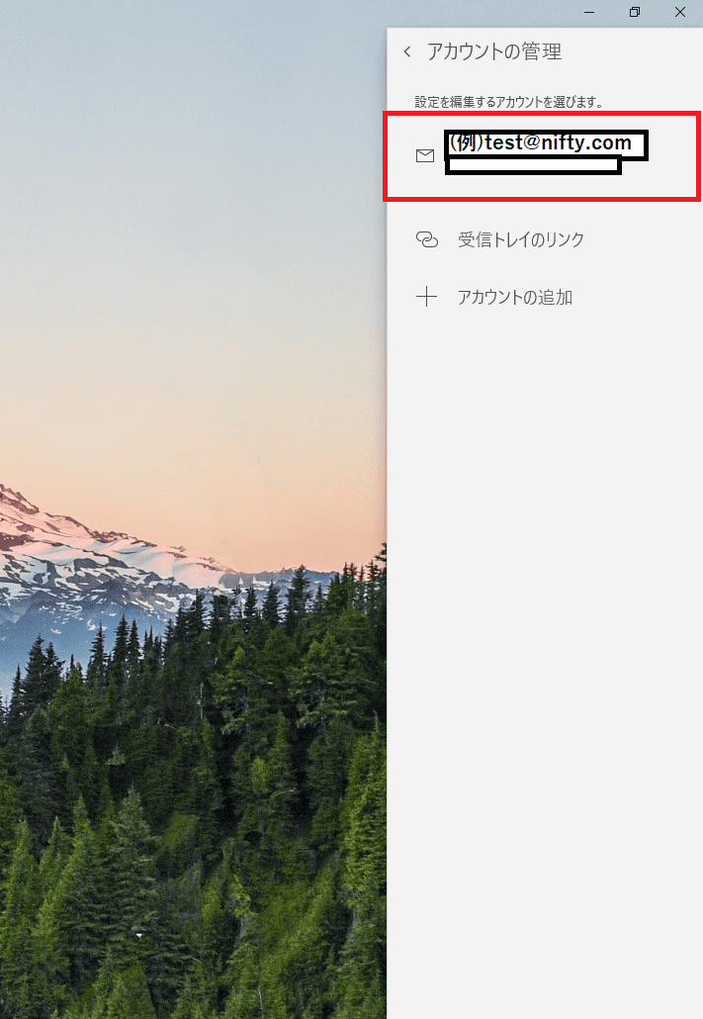
Task: Click the green forest trees in background
Action: click(x=195, y=812)
